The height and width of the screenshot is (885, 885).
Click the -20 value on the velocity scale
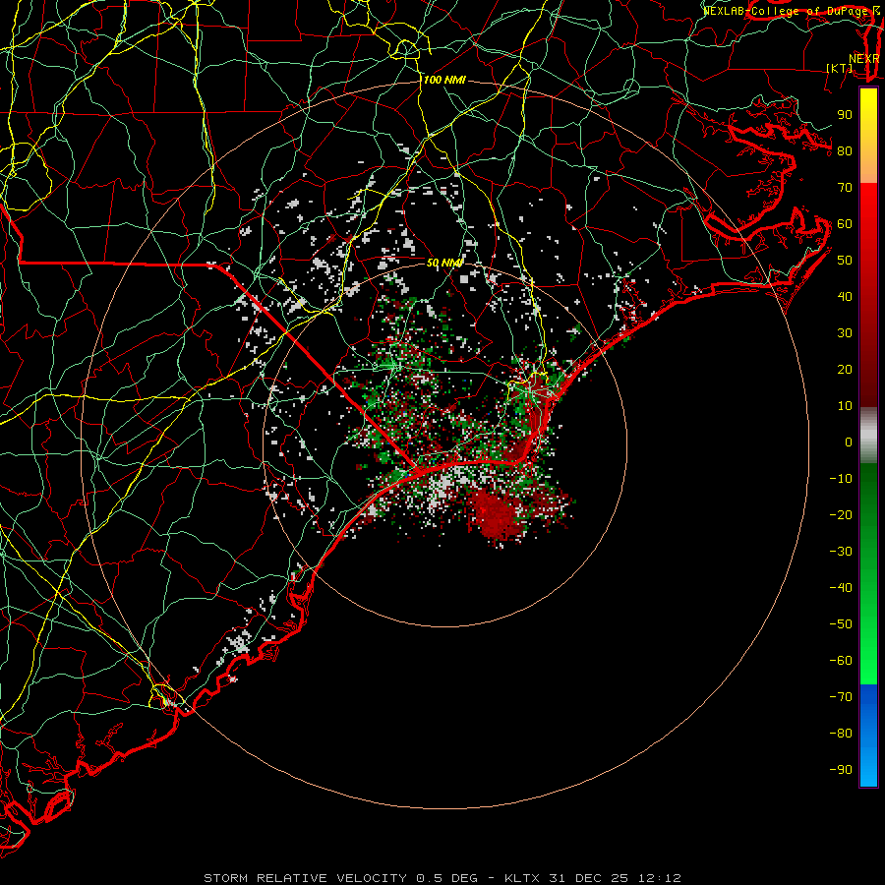[x=841, y=515]
